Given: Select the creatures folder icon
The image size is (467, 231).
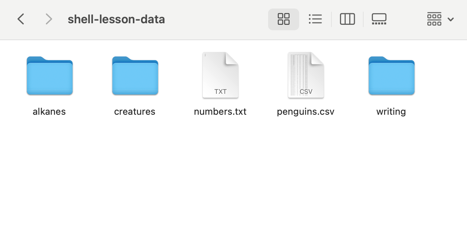Looking at the screenshot, I should (135, 76).
